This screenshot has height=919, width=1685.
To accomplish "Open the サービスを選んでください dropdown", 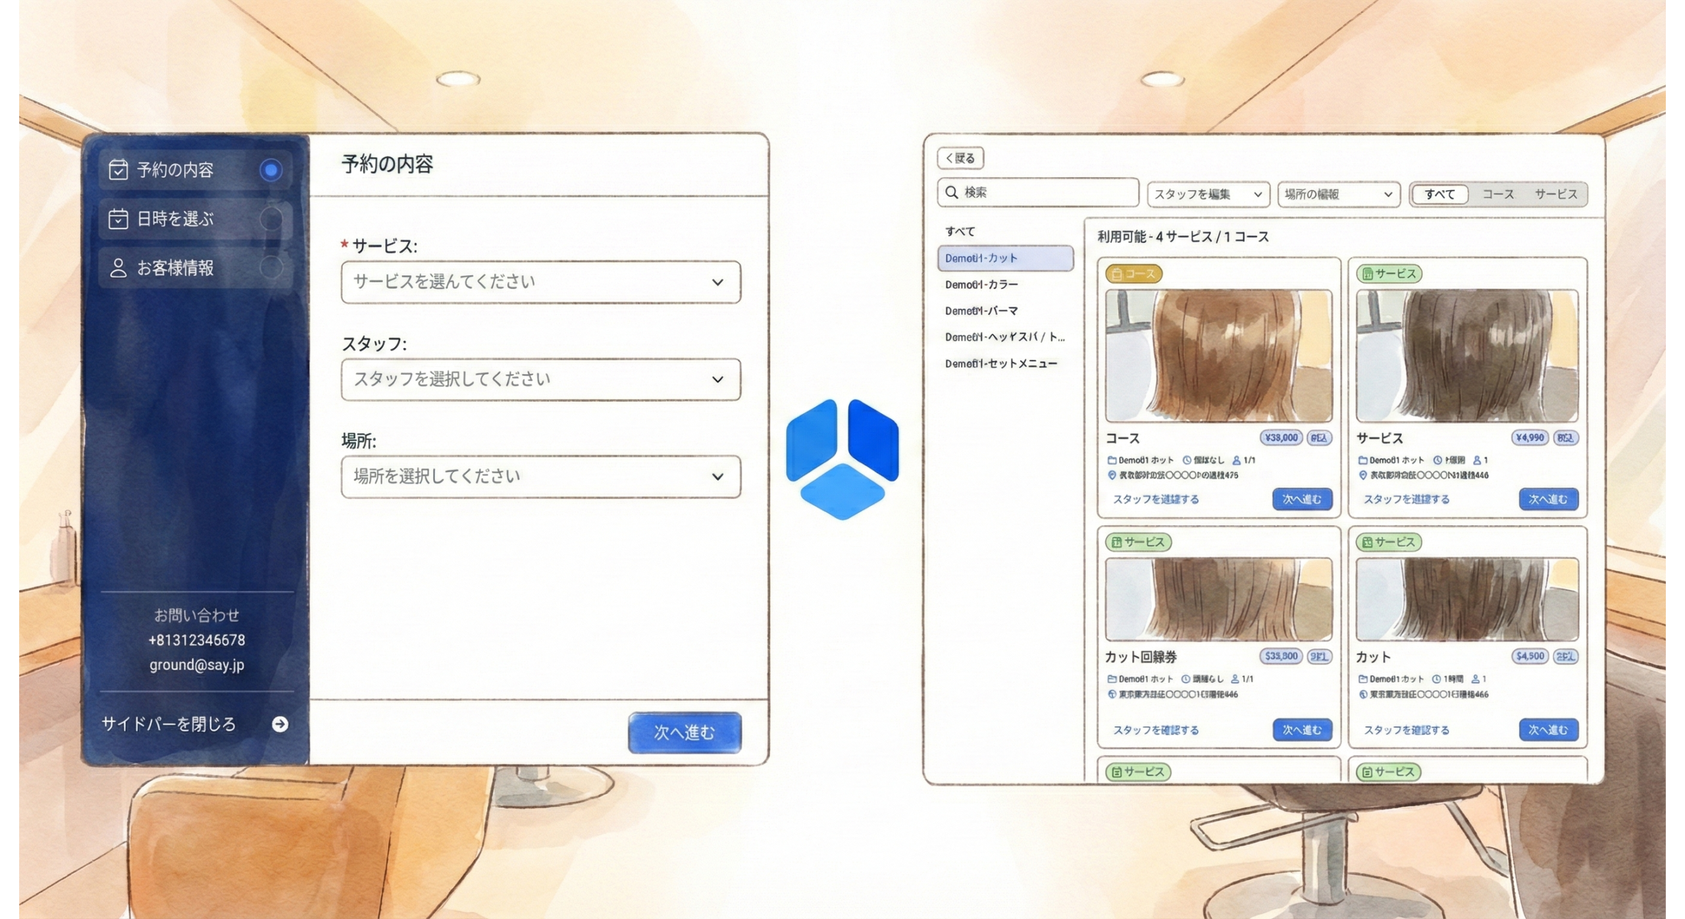I will click(x=540, y=282).
